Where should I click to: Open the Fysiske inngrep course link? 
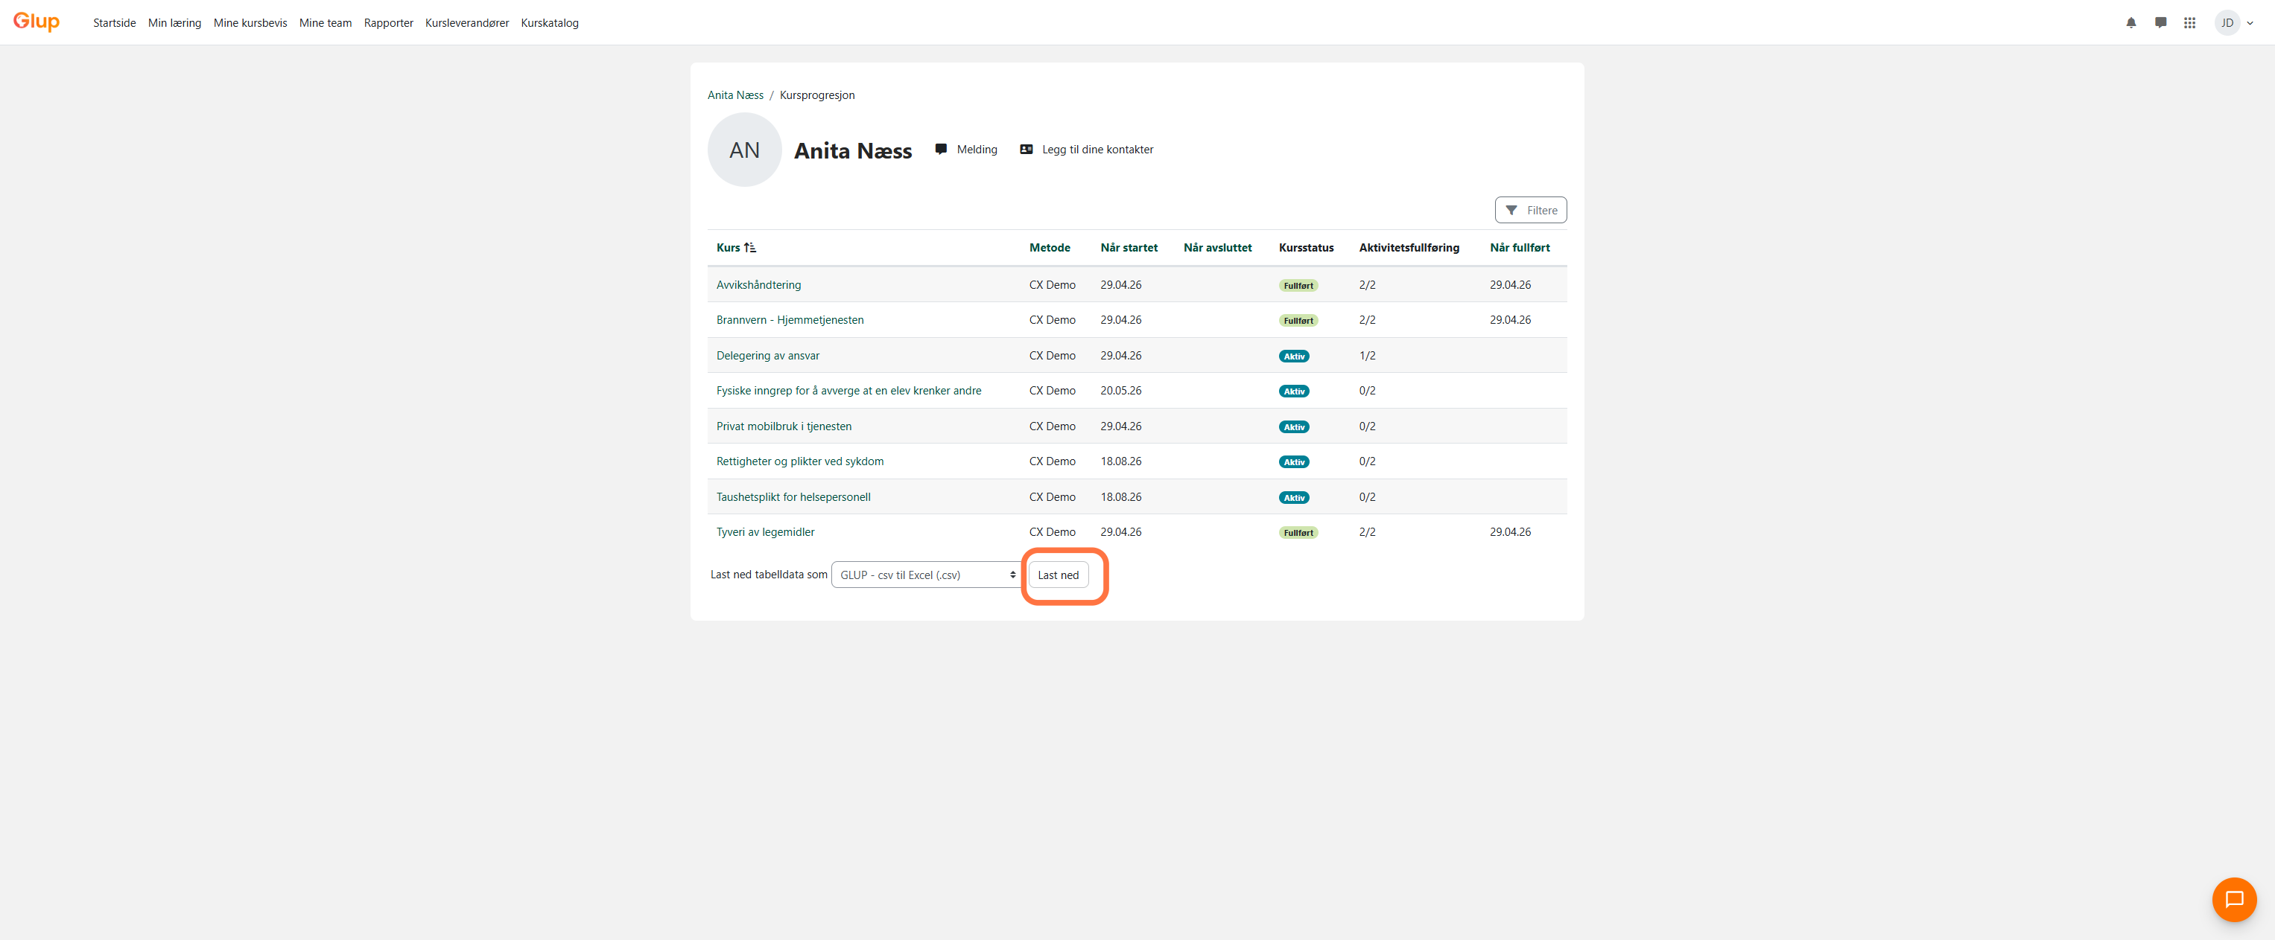(x=848, y=390)
